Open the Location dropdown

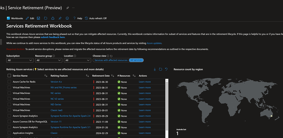(77, 60)
